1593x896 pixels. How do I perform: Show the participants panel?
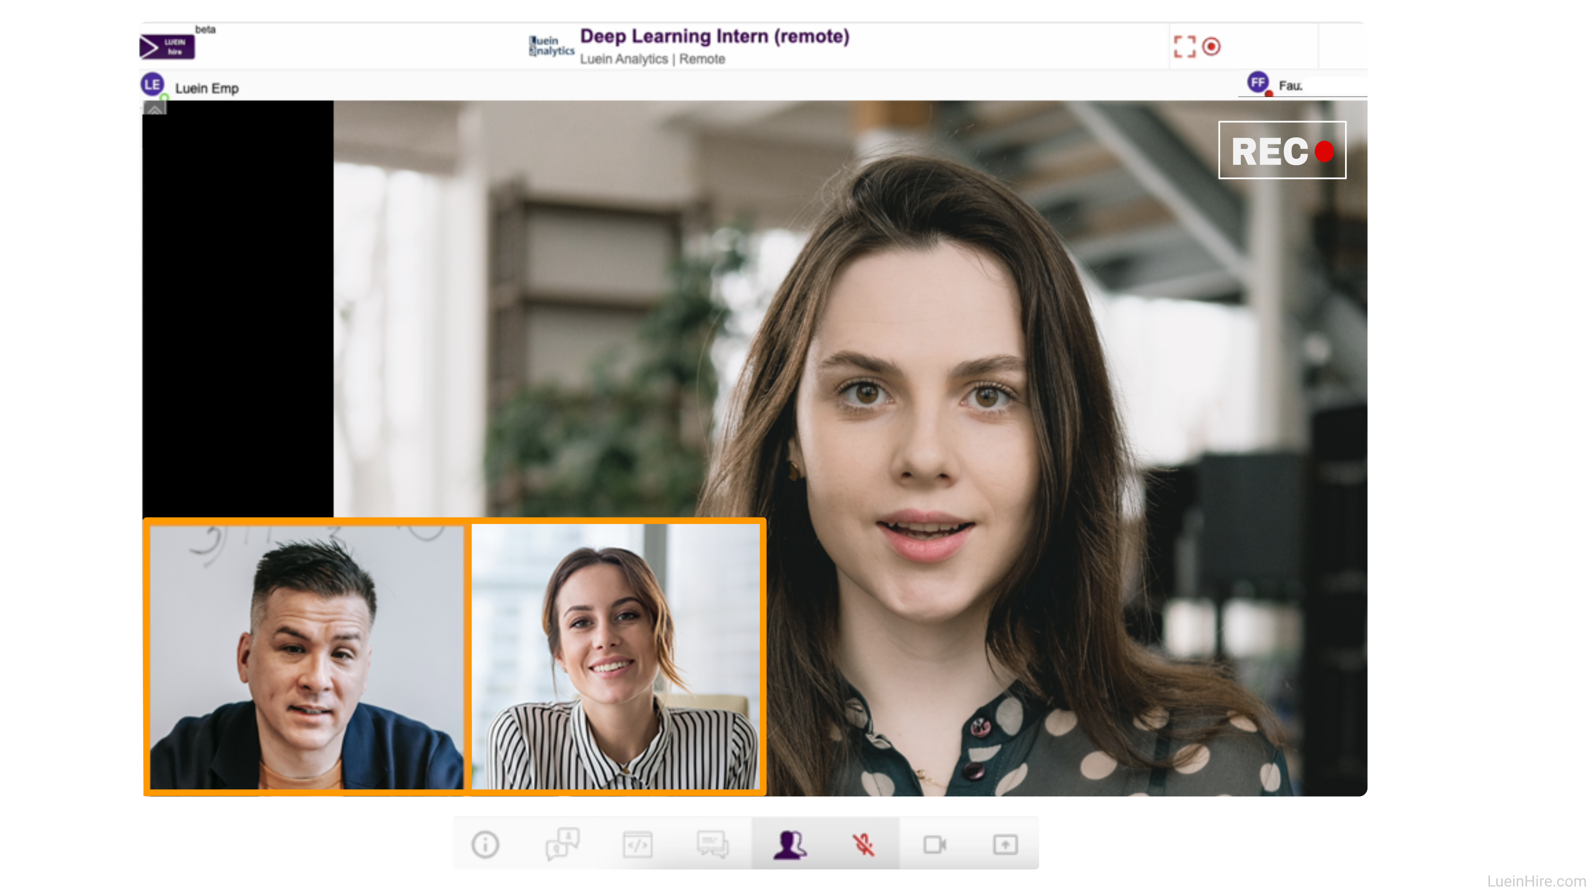pos(789,844)
